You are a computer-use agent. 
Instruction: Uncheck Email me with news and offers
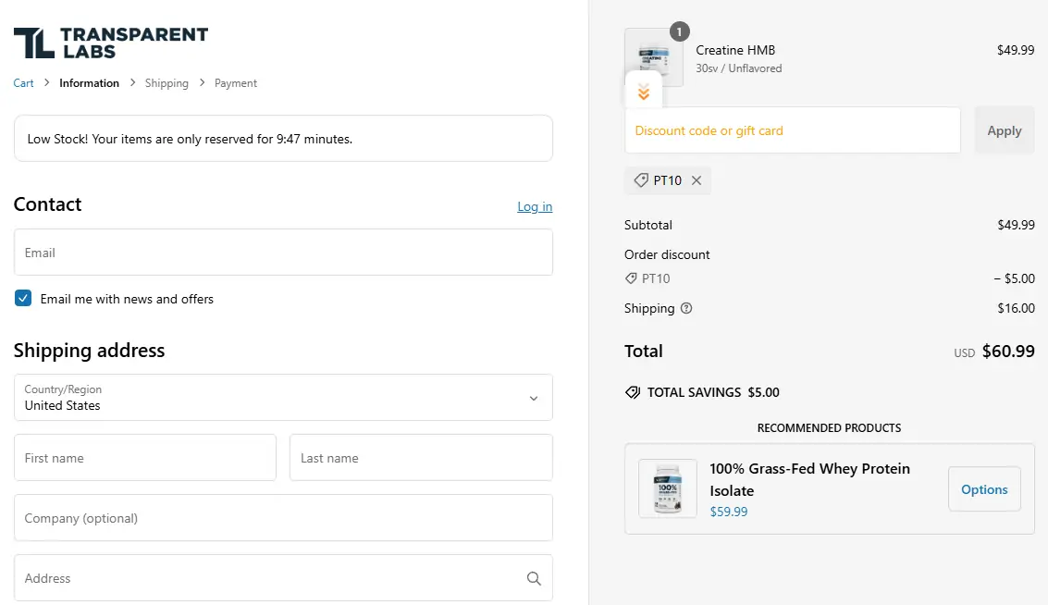point(23,299)
